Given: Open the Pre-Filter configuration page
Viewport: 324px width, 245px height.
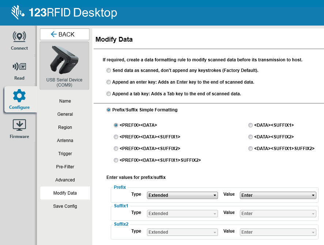Looking at the screenshot, I should coord(65,166).
